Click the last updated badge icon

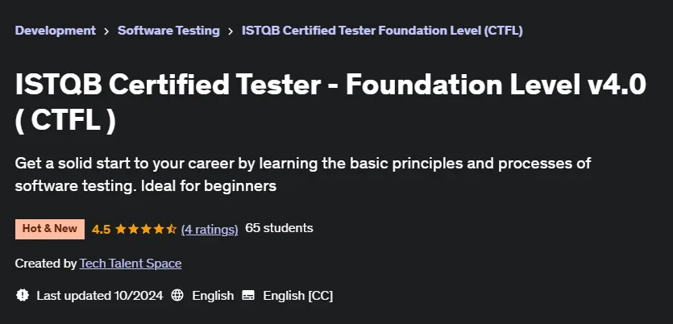[x=23, y=295]
